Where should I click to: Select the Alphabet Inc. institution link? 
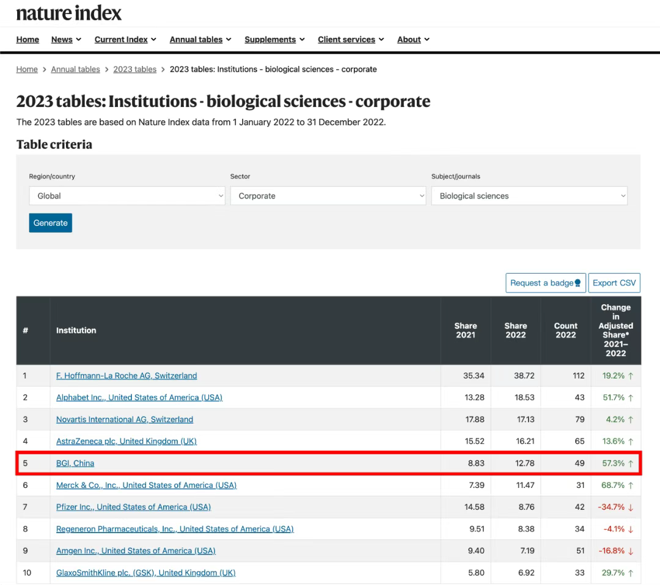click(139, 398)
